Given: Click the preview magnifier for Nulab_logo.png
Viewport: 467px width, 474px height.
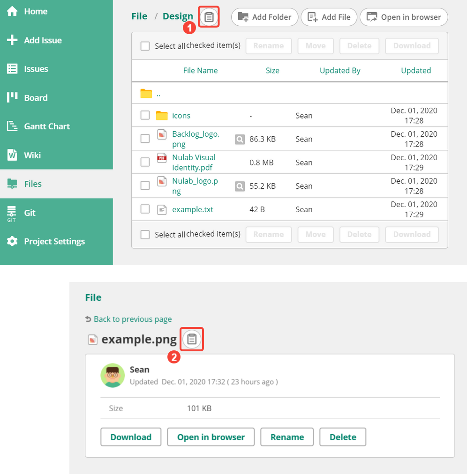Looking at the screenshot, I should point(240,186).
